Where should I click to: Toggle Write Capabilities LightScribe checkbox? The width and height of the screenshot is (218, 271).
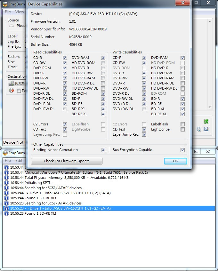[182, 130]
